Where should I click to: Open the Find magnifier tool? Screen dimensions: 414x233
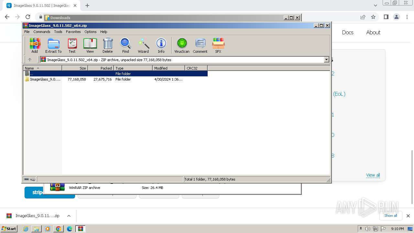pos(125,45)
